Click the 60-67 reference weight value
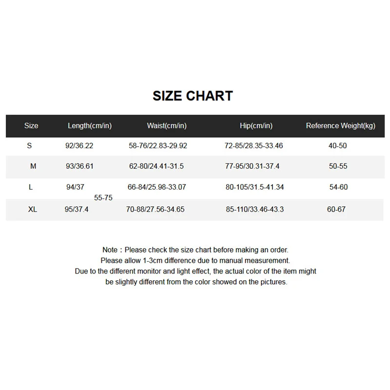This screenshot has width=390, height=390. [x=336, y=209]
